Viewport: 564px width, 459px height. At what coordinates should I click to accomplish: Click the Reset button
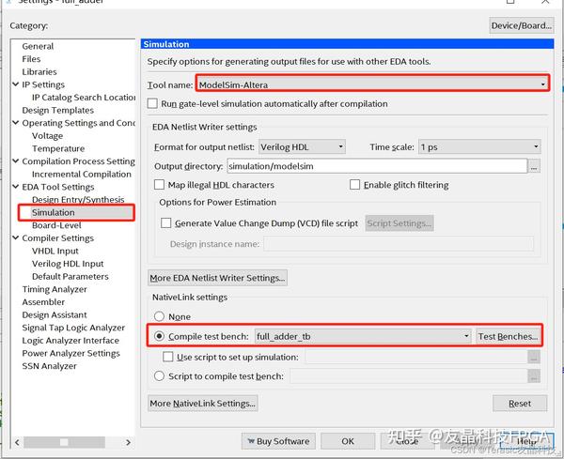coord(520,404)
